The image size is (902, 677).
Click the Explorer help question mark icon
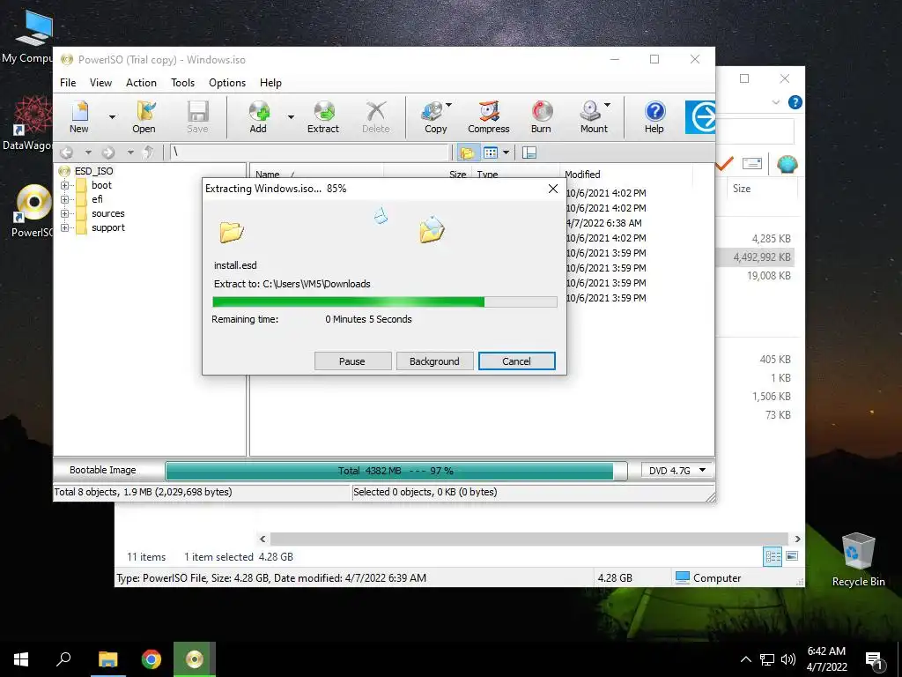click(x=795, y=102)
